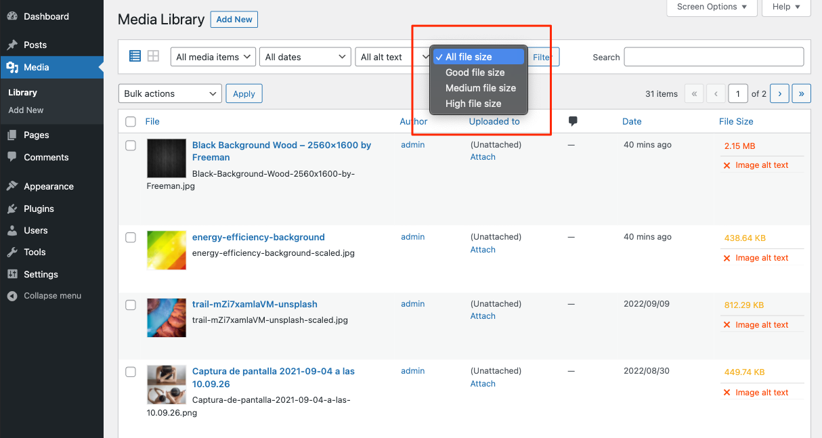This screenshot has height=438, width=822.
Task: Open the All alt text dropdown
Action: 391,57
